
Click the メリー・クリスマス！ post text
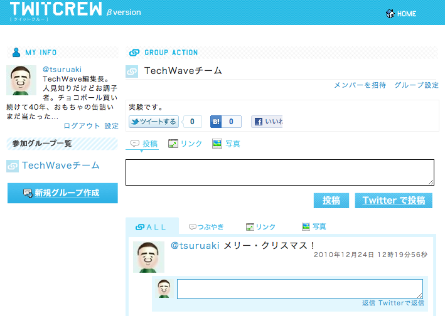(269, 245)
